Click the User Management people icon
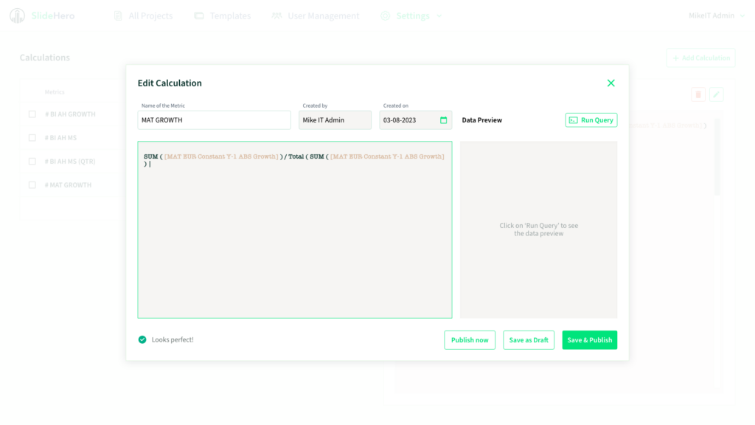 pos(276,15)
